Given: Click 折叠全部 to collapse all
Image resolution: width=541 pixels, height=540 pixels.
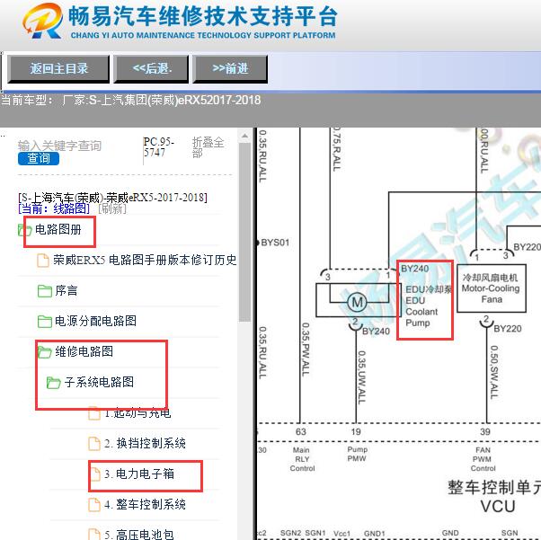Looking at the screenshot, I should [x=208, y=147].
